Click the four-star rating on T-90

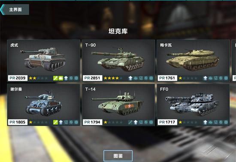(111, 78)
